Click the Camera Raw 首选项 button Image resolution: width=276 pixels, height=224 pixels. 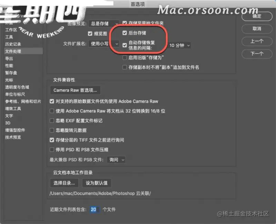(75, 90)
